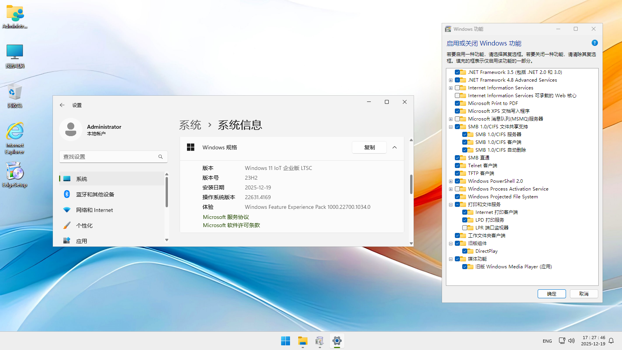Click the volume speaker icon in tray
622x350 pixels.
coord(571,341)
